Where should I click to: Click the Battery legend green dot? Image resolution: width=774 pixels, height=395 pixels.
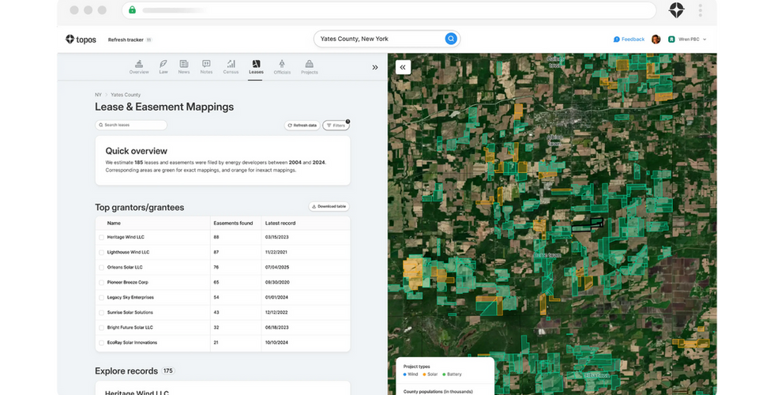pyautogui.click(x=444, y=374)
